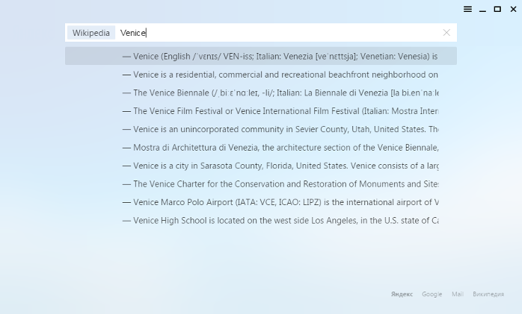Click the Wikipedia search source tag
Screen dimensions: 522x314
[x=91, y=33]
